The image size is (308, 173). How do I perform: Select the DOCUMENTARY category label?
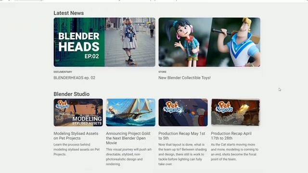click(x=63, y=72)
